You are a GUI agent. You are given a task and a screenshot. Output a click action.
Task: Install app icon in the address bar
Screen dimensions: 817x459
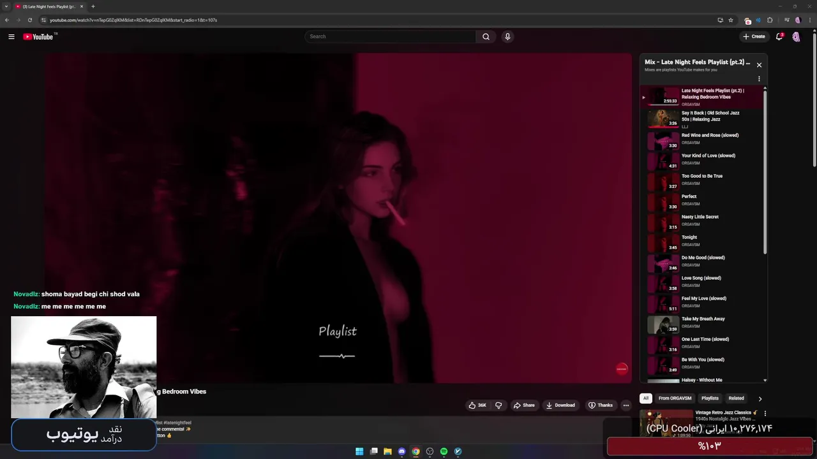point(721,20)
